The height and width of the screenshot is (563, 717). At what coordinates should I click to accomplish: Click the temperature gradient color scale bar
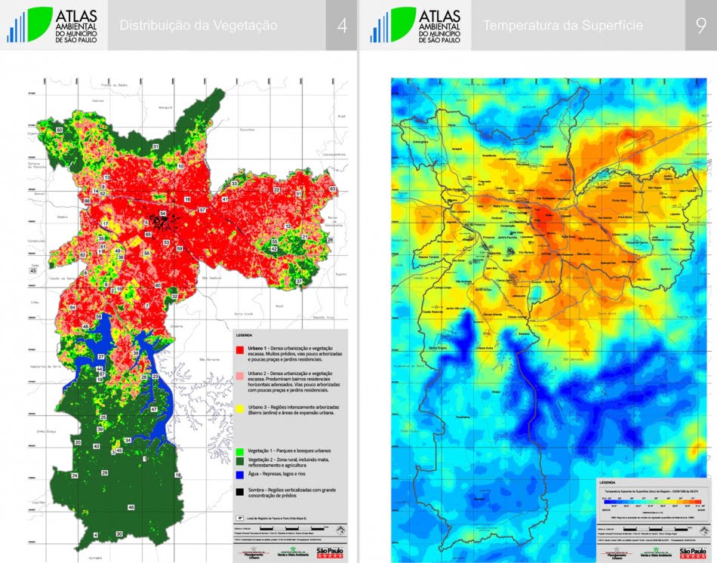[652, 502]
